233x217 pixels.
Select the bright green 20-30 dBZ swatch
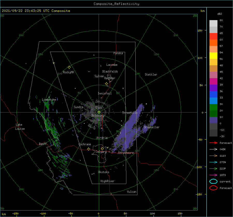click(213, 107)
